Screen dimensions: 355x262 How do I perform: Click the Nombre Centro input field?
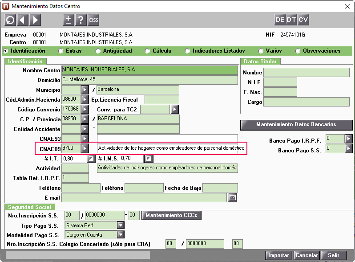pos(149,70)
